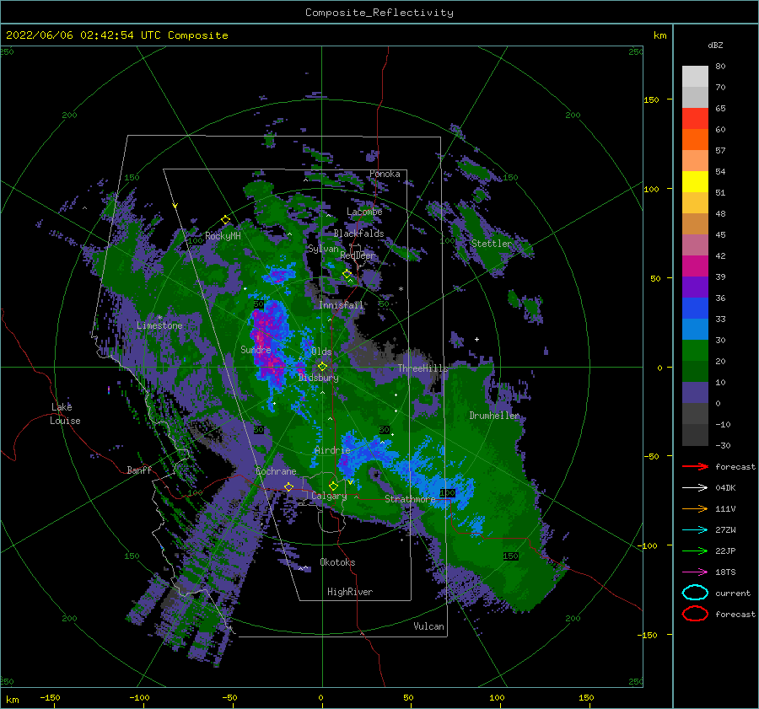Image resolution: width=759 pixels, height=709 pixels.
Task: Click the HighRiver label
Action: [350, 592]
